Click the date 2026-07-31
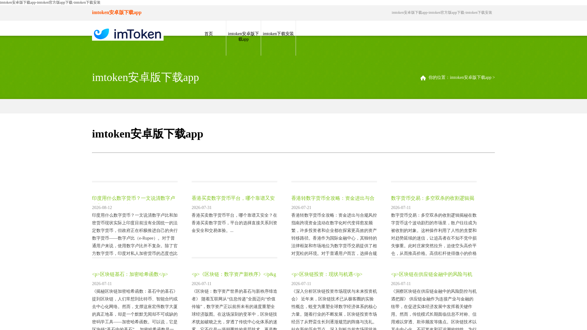This screenshot has height=330, width=587. (x=202, y=208)
